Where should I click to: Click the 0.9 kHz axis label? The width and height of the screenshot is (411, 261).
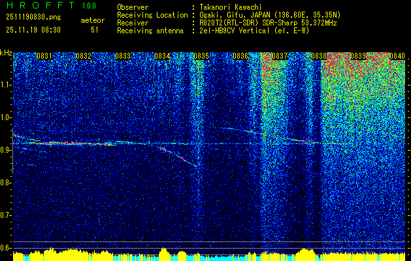[x=6, y=150]
